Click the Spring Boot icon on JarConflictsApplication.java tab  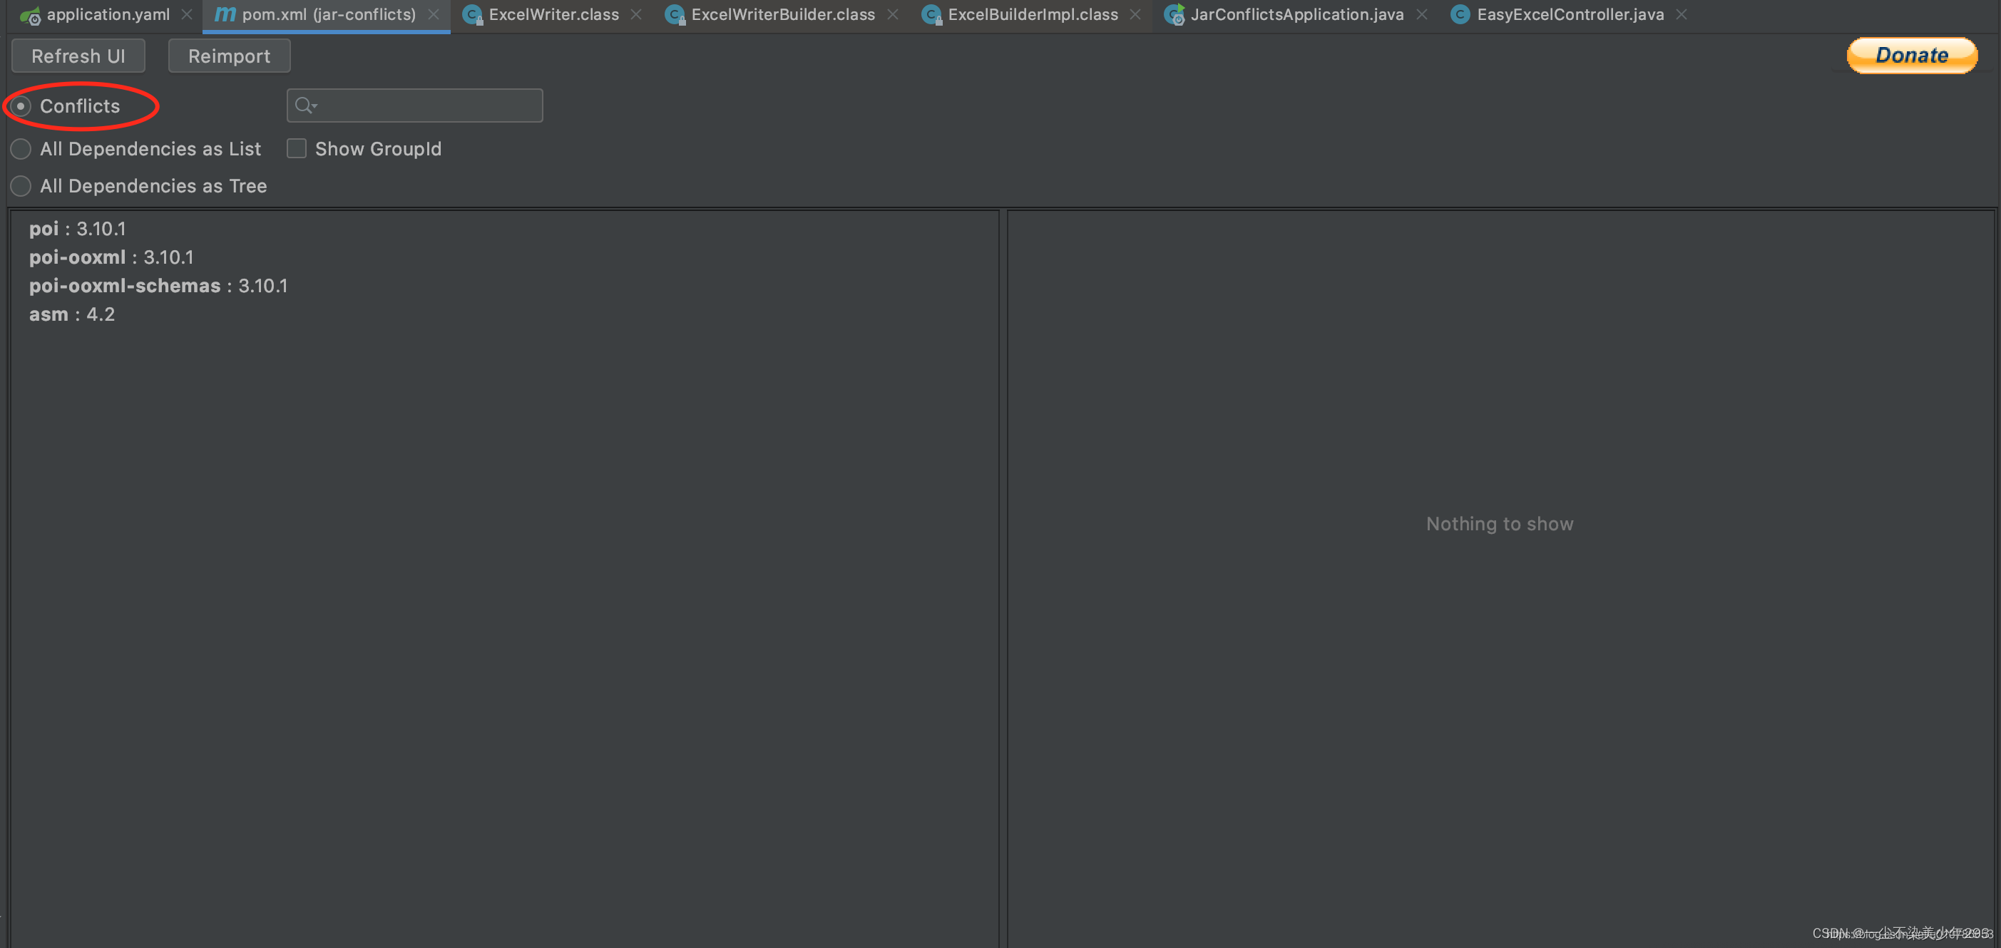[x=1174, y=14]
